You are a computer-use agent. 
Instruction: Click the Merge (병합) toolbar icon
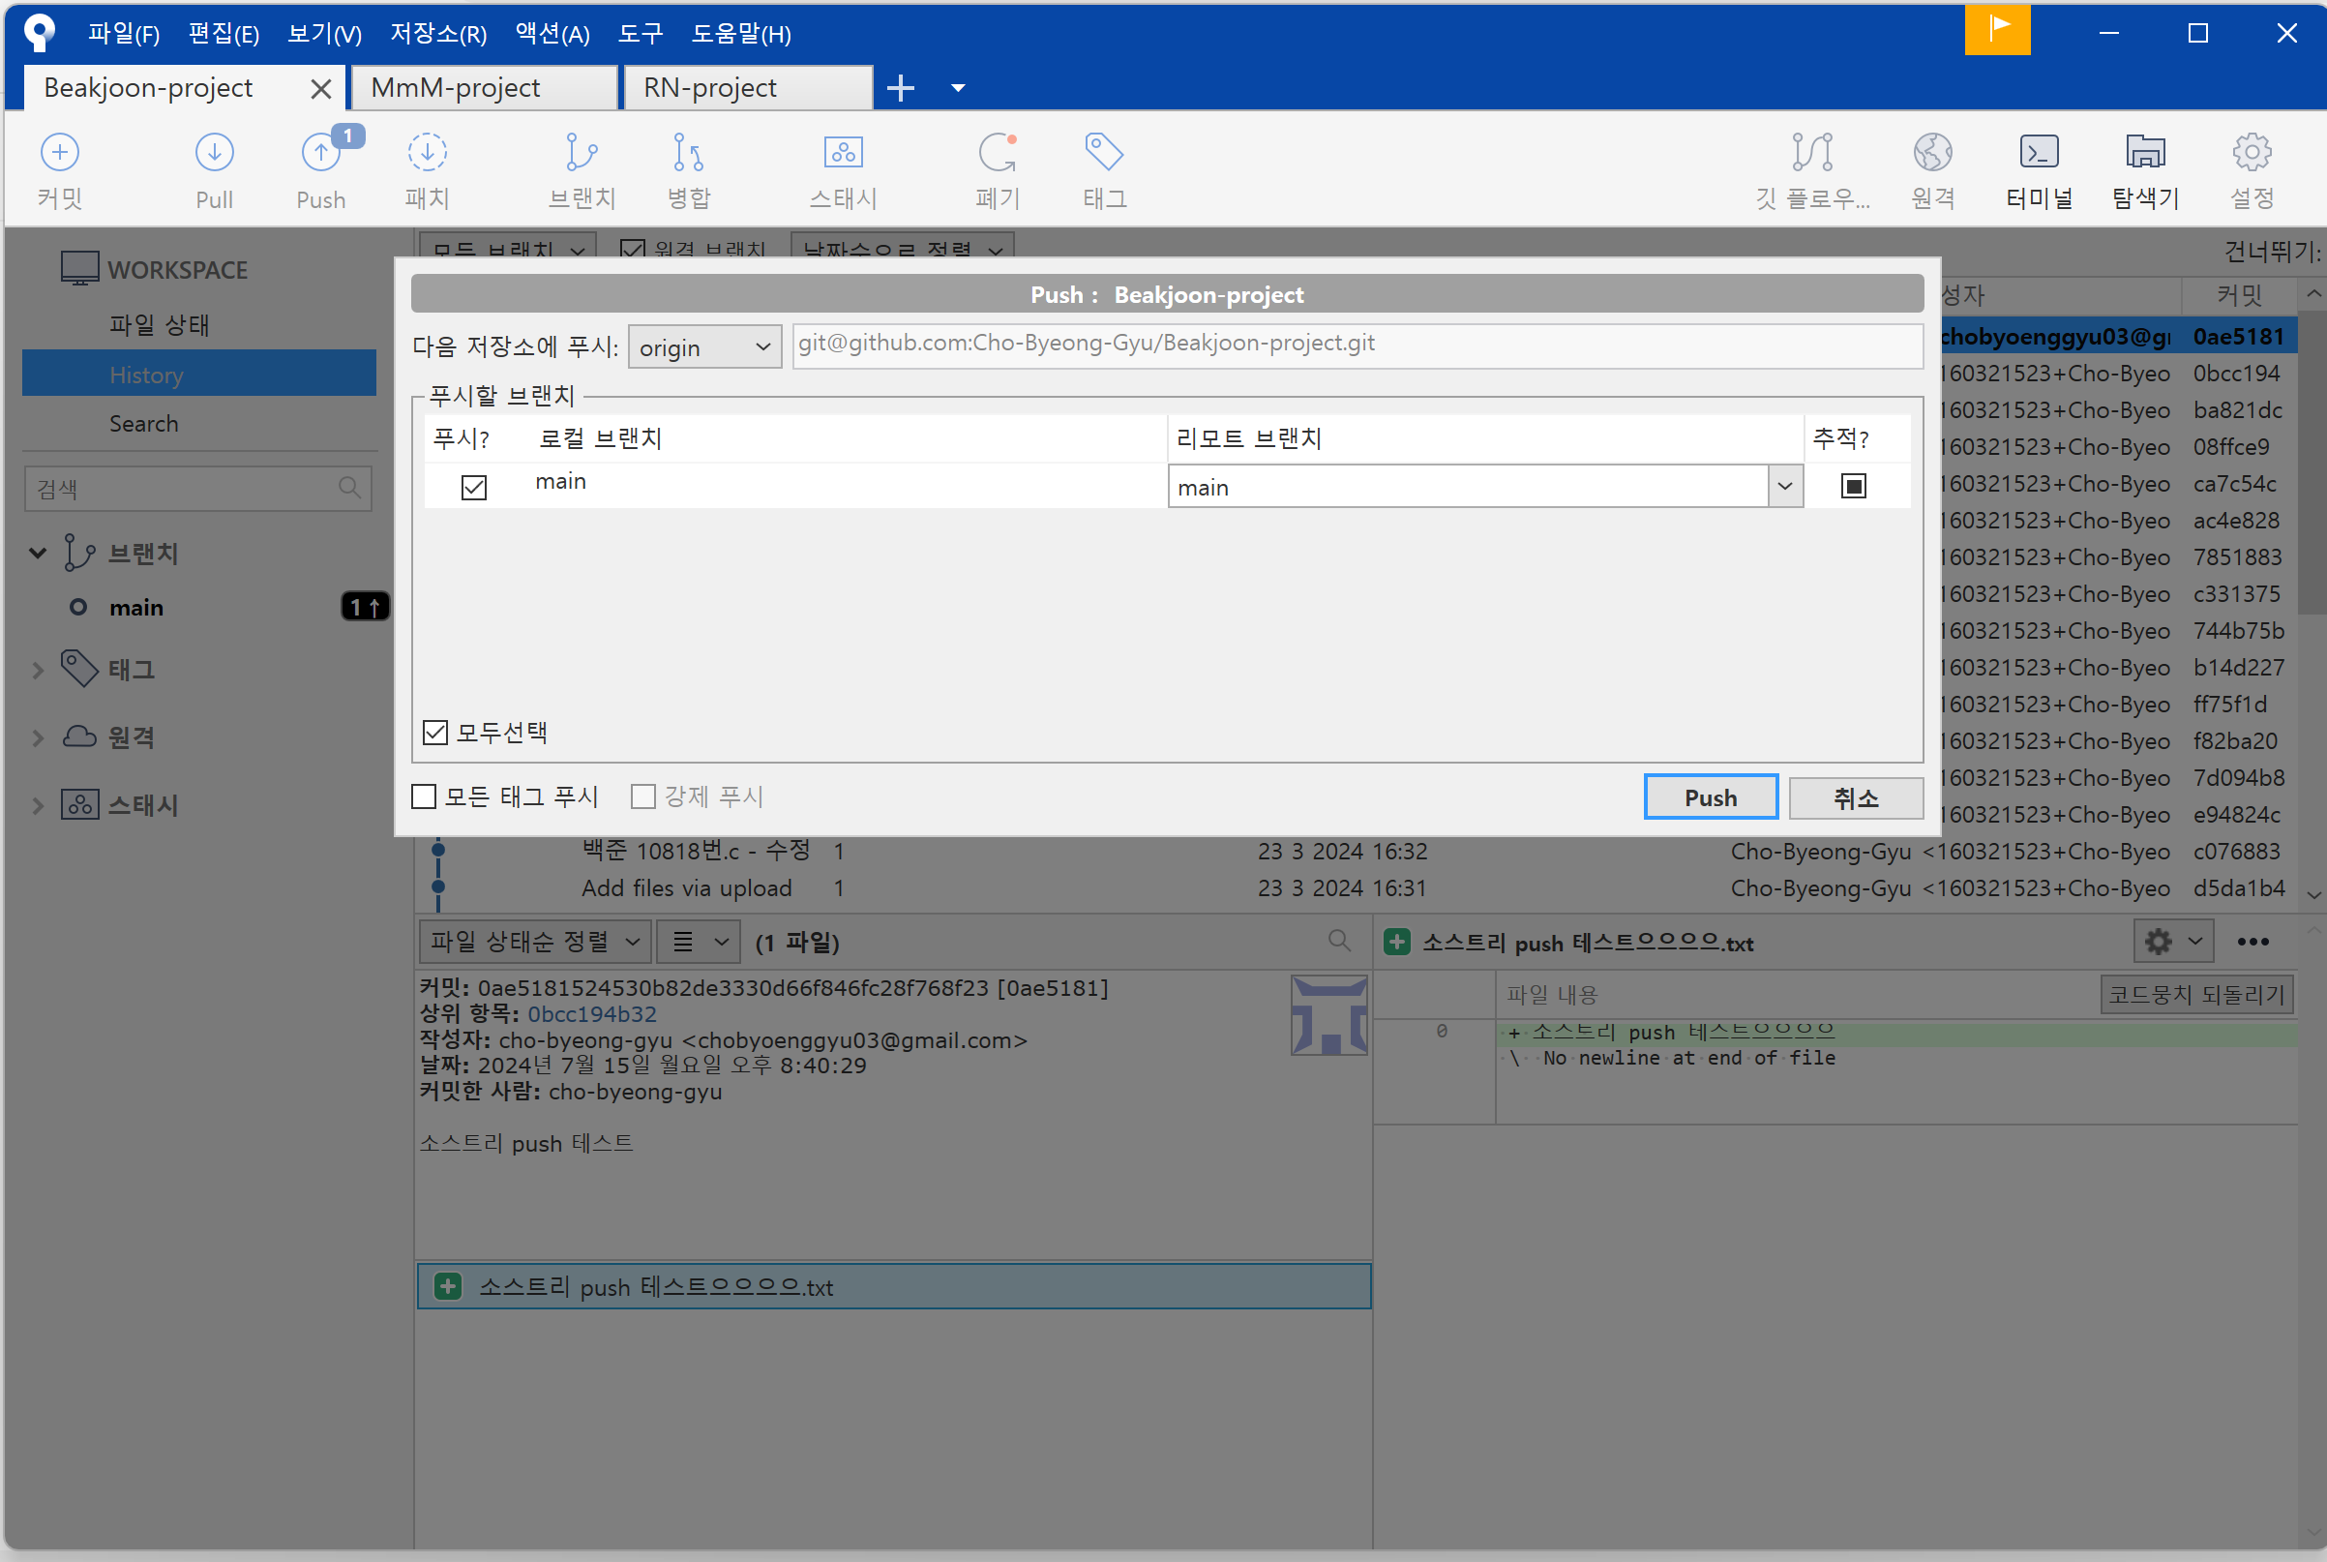[688, 169]
